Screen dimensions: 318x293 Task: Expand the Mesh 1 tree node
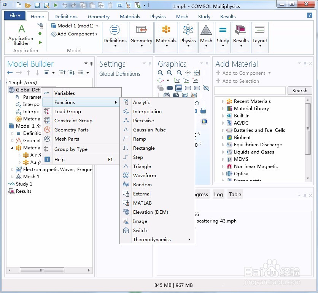(x=12, y=177)
